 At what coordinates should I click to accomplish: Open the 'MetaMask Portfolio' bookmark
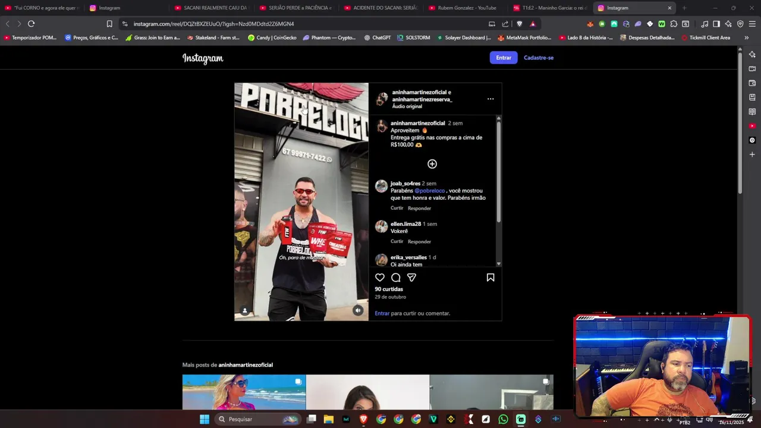[524, 37]
